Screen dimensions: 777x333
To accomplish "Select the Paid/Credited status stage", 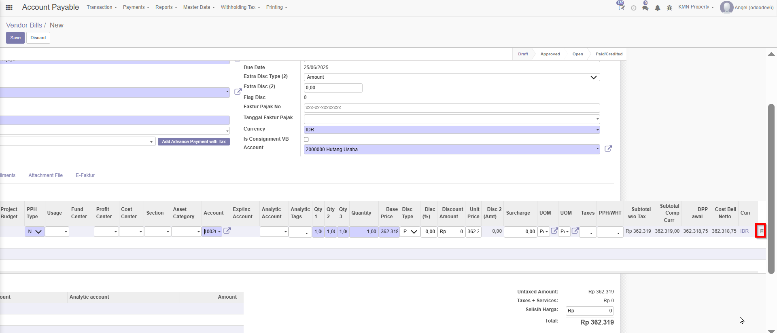I will (x=609, y=54).
